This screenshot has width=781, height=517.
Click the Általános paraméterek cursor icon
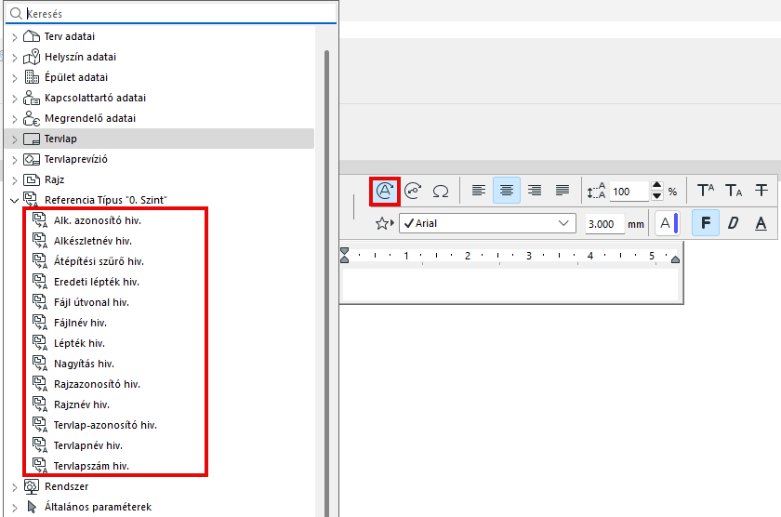pyautogui.click(x=33, y=507)
